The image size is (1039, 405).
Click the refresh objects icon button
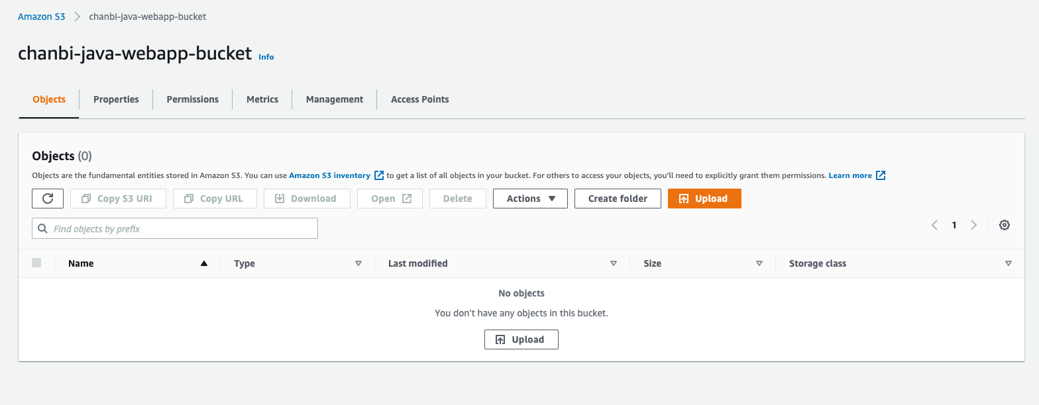(48, 199)
